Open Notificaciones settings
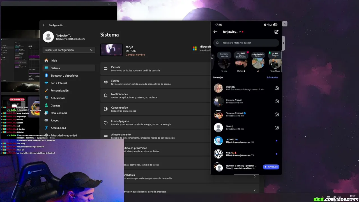 [156, 96]
